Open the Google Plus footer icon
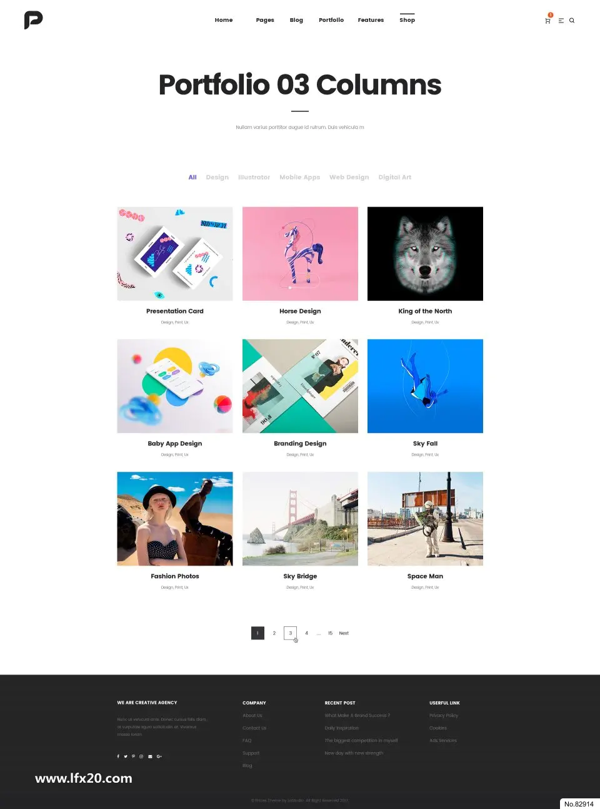The width and height of the screenshot is (600, 809). [x=159, y=756]
